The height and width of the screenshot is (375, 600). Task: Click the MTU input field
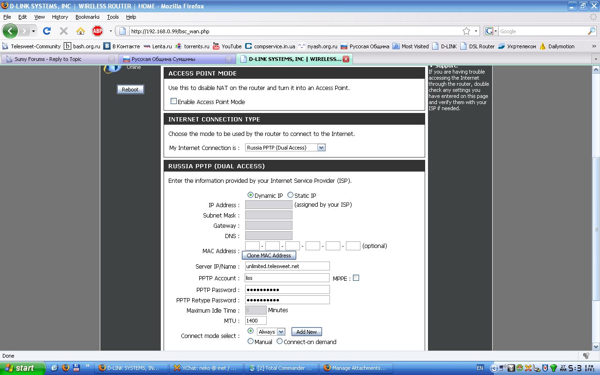[x=255, y=321]
